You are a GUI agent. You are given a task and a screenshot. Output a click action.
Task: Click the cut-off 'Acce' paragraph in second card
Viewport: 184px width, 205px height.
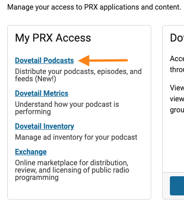[177, 64]
